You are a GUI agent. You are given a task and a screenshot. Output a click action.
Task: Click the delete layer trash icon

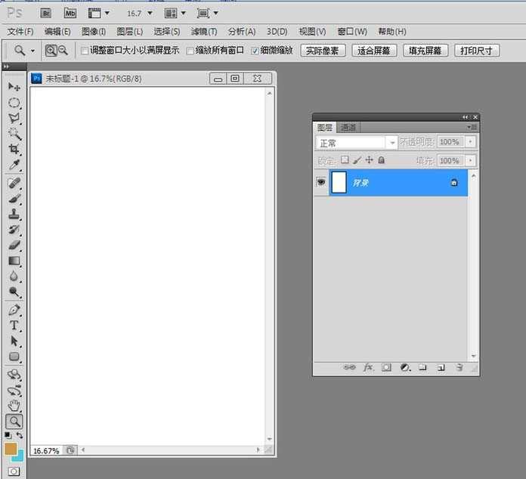pyautogui.click(x=459, y=367)
